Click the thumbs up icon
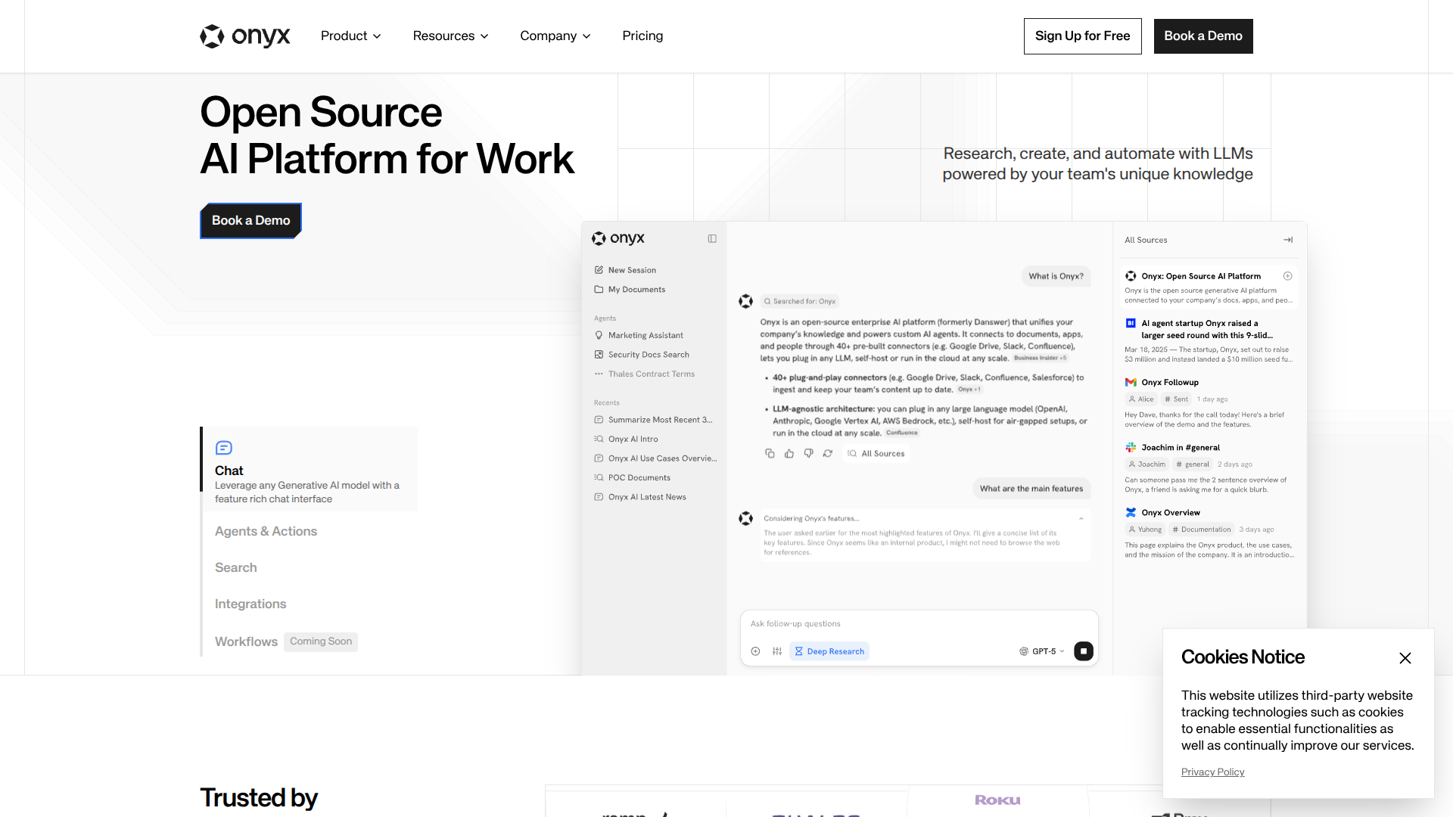 pos(789,453)
